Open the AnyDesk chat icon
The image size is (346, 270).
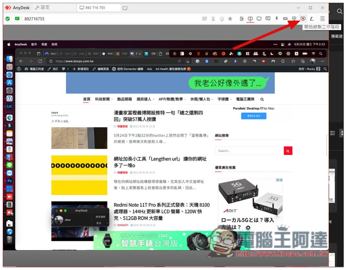[268, 19]
